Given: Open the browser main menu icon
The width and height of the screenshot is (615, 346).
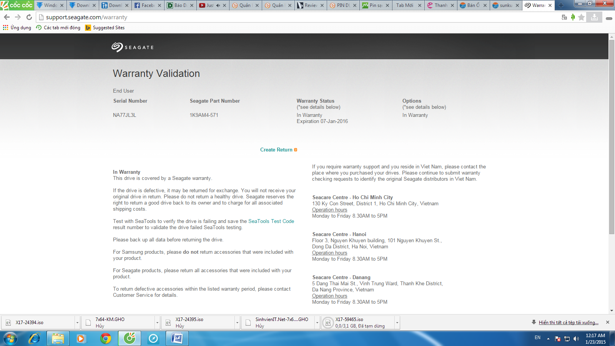Looking at the screenshot, I should click(609, 18).
